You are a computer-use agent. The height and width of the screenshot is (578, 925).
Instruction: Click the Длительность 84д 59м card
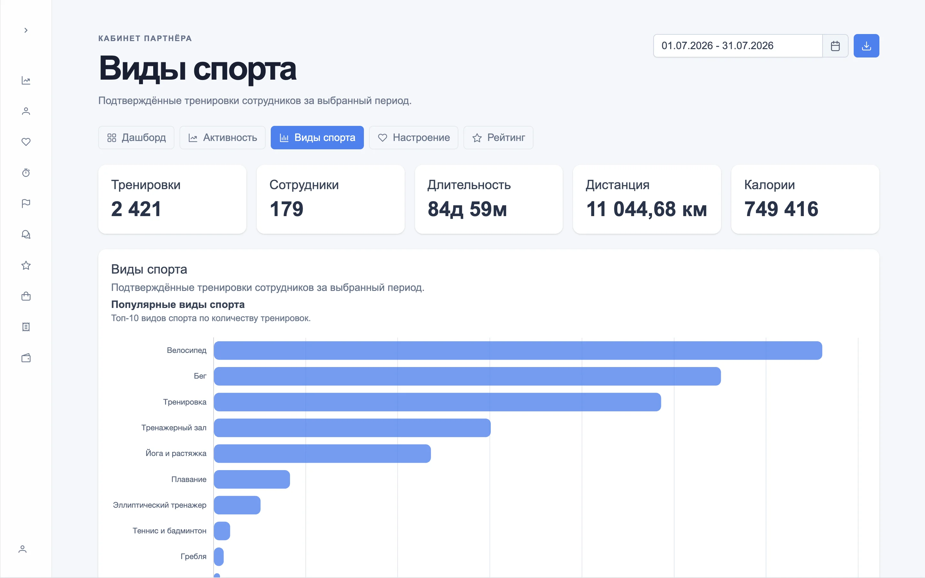point(489,199)
